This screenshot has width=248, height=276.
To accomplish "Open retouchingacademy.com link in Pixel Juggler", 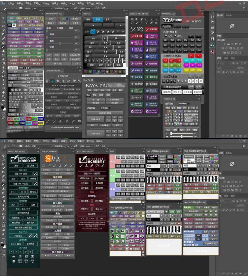I will pyautogui.click(x=92, y=229).
